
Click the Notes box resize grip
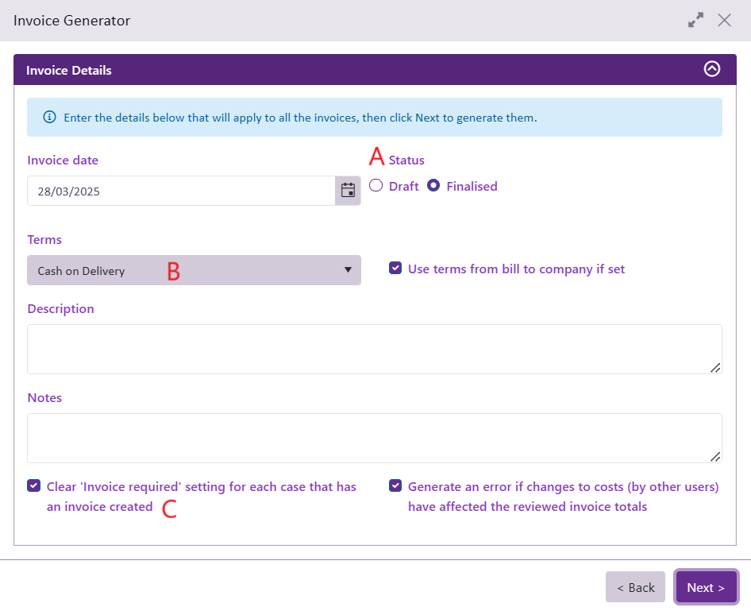pyautogui.click(x=715, y=457)
